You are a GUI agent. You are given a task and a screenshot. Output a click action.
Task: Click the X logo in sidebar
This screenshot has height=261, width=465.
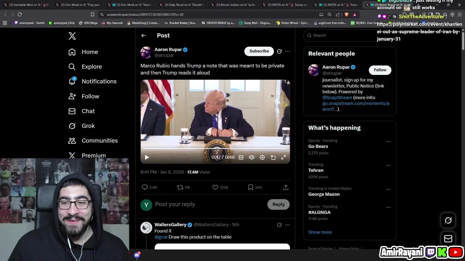pyautogui.click(x=72, y=36)
